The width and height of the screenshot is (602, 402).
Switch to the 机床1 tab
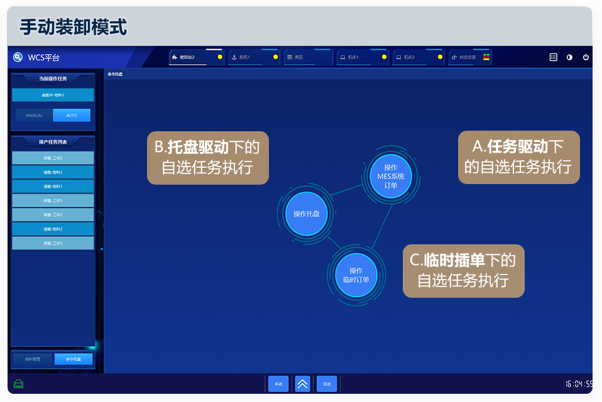(361, 57)
